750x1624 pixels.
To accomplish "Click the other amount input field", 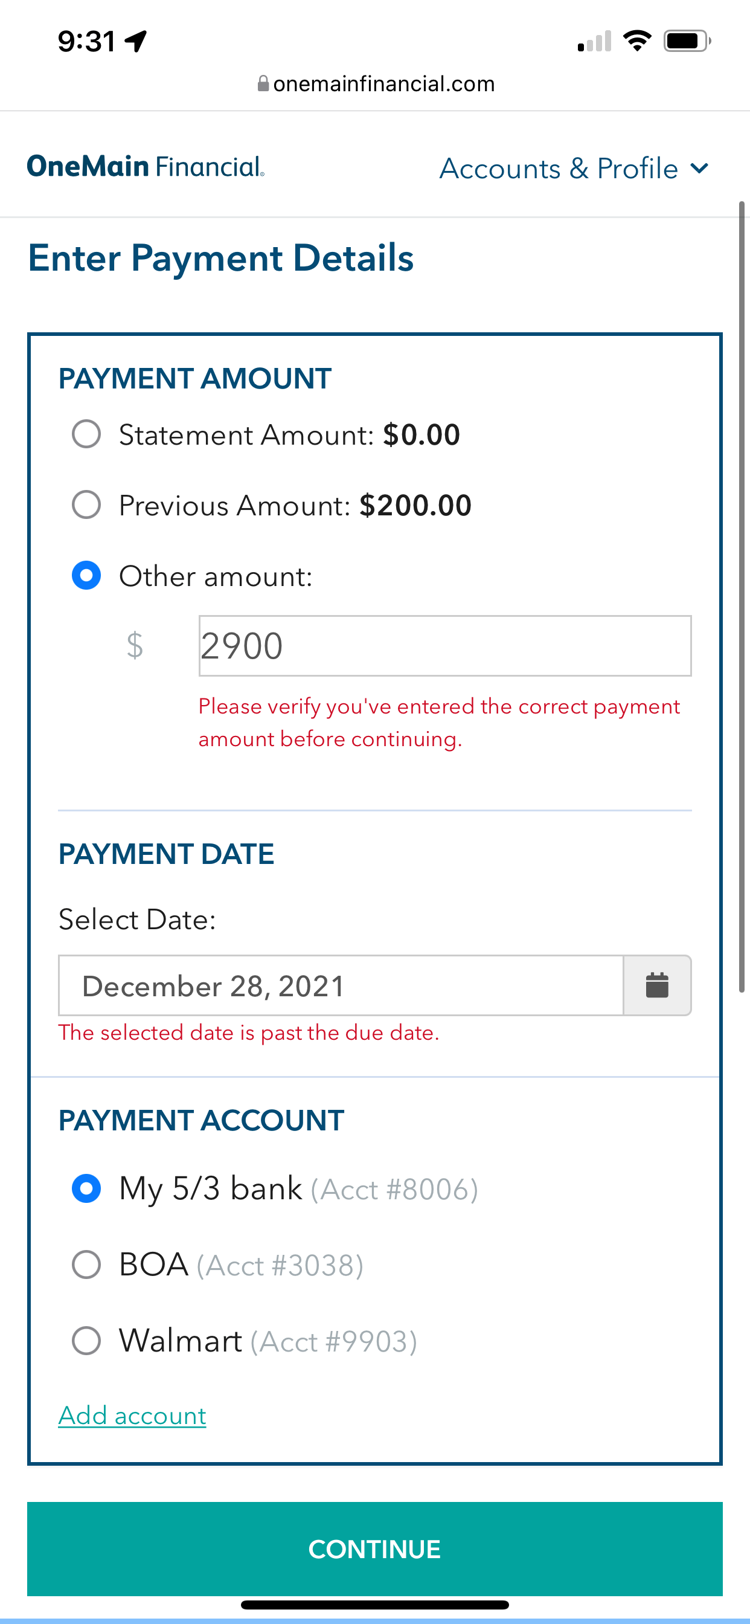I will pos(444,646).
